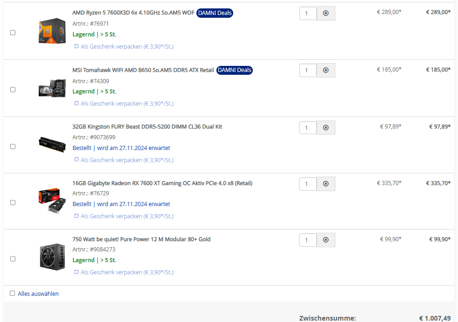
Task: Open 32GB Kingston FURY Beast DDR5-5200 link
Action: point(147,127)
